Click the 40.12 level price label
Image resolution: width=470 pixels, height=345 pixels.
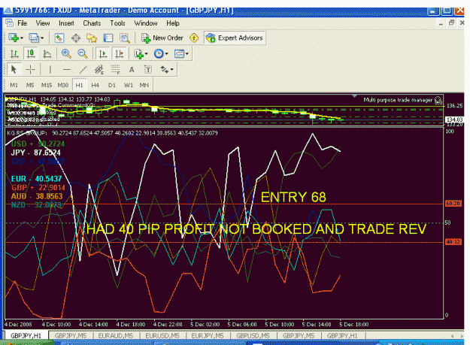point(453,242)
